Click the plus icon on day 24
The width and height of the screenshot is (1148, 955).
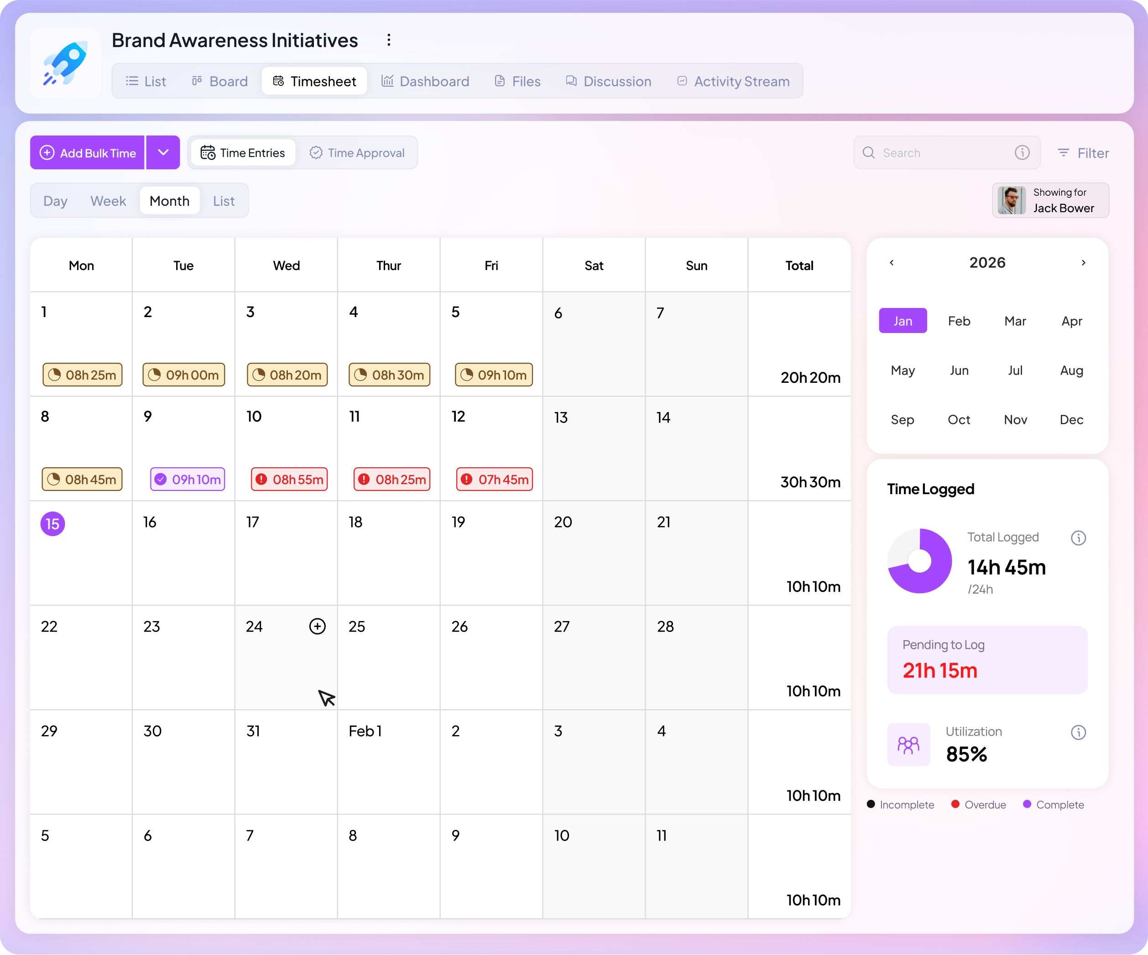(318, 626)
